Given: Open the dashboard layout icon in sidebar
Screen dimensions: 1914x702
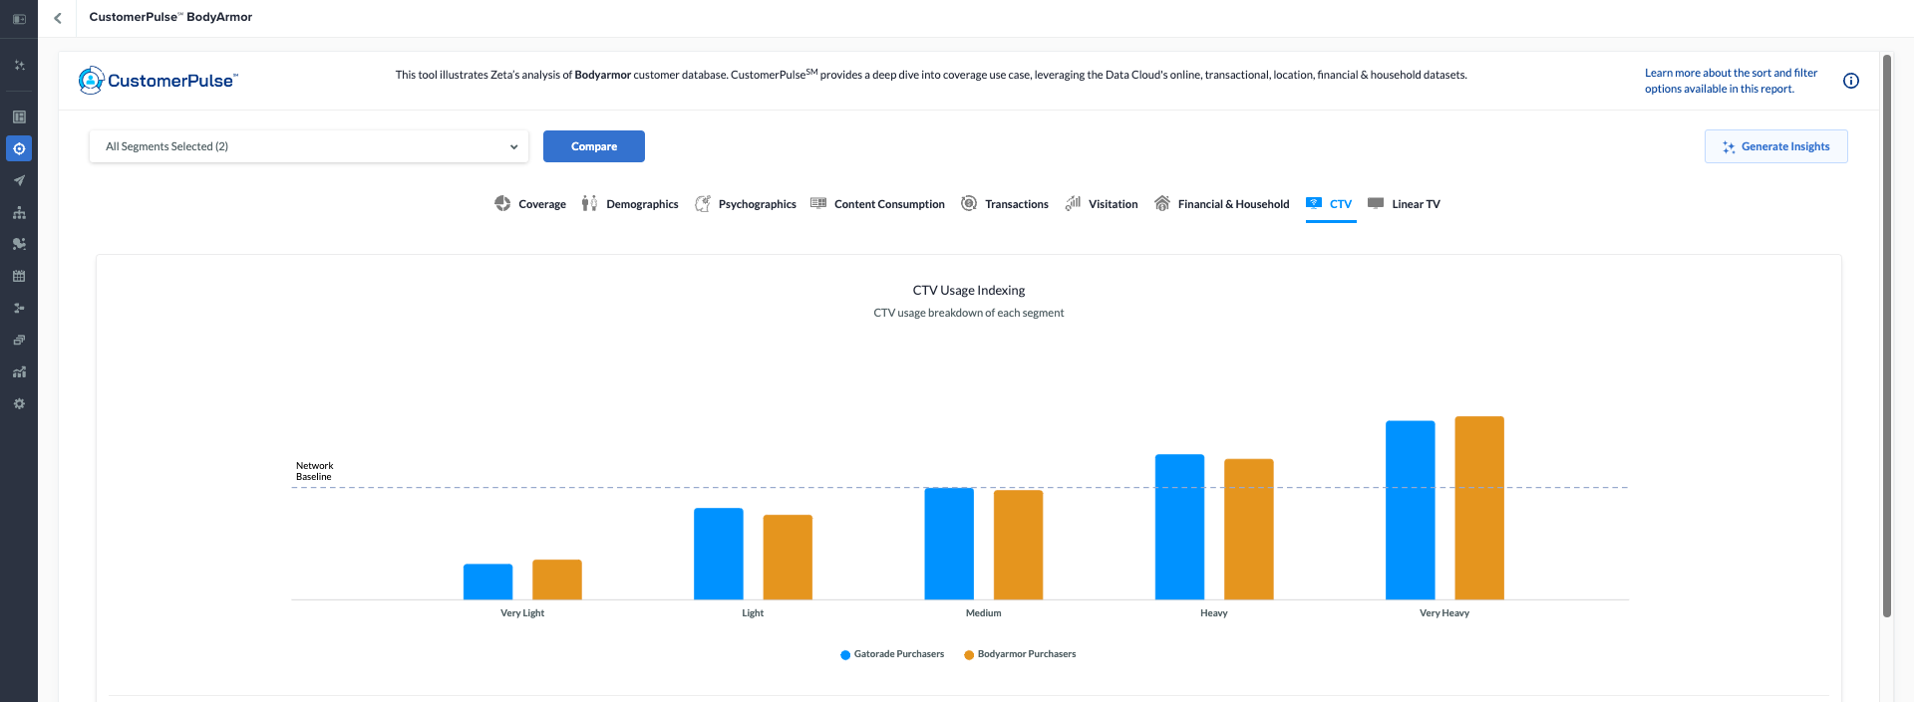Looking at the screenshot, I should [x=19, y=117].
